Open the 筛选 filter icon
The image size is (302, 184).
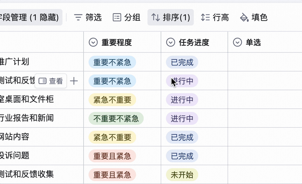click(x=78, y=17)
